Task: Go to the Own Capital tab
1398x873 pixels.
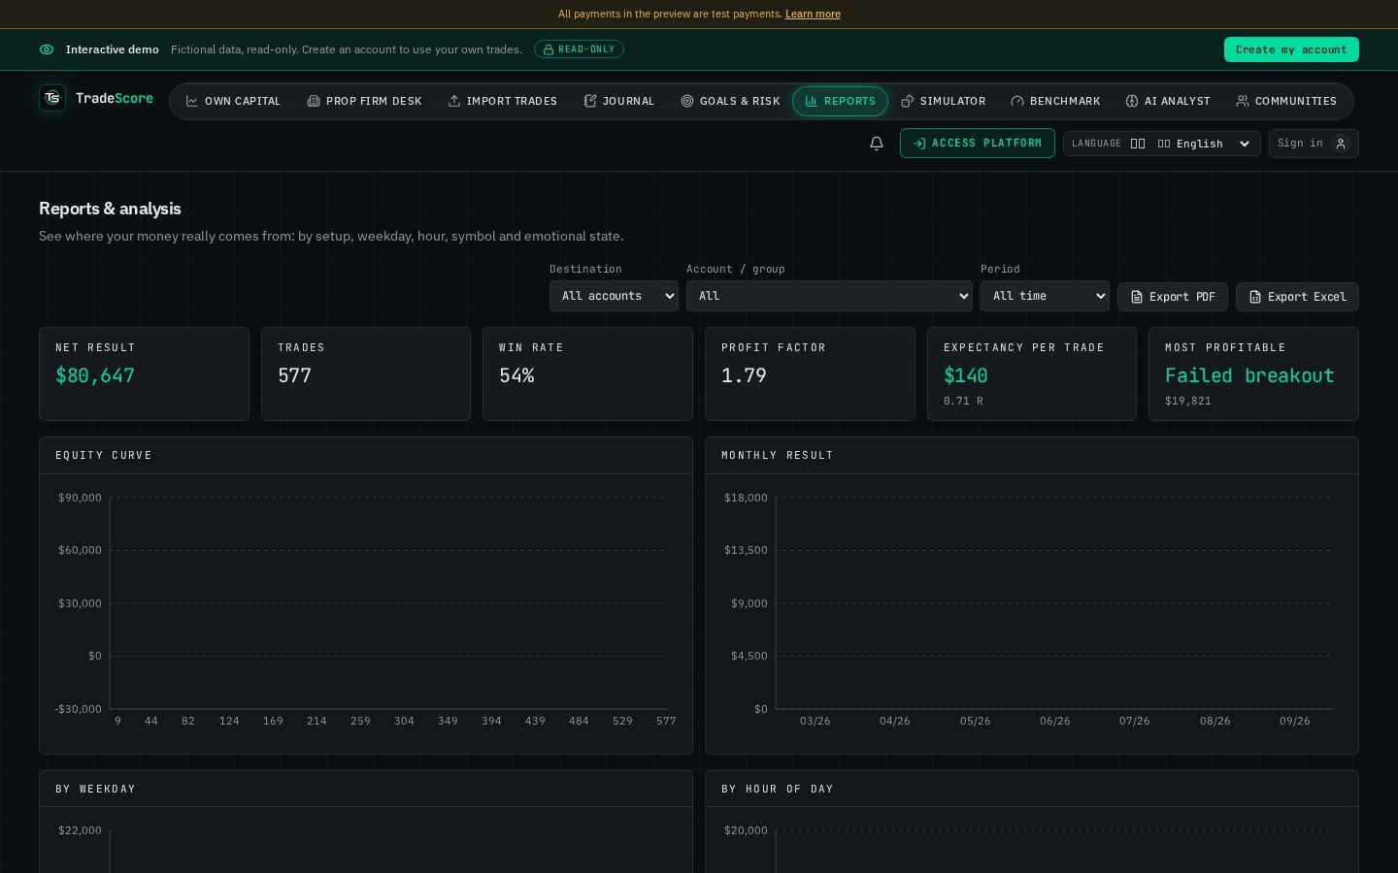Action: (233, 101)
